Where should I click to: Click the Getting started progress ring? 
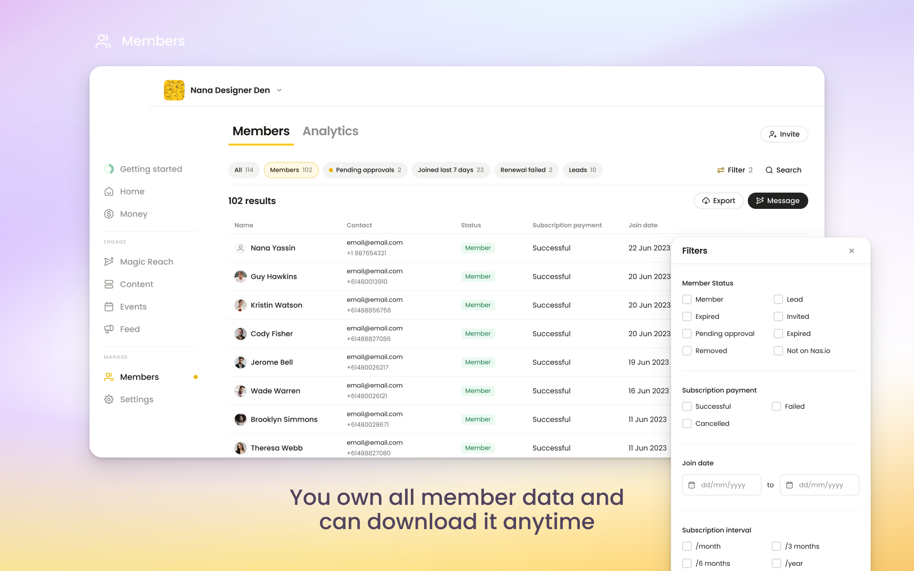tap(109, 169)
